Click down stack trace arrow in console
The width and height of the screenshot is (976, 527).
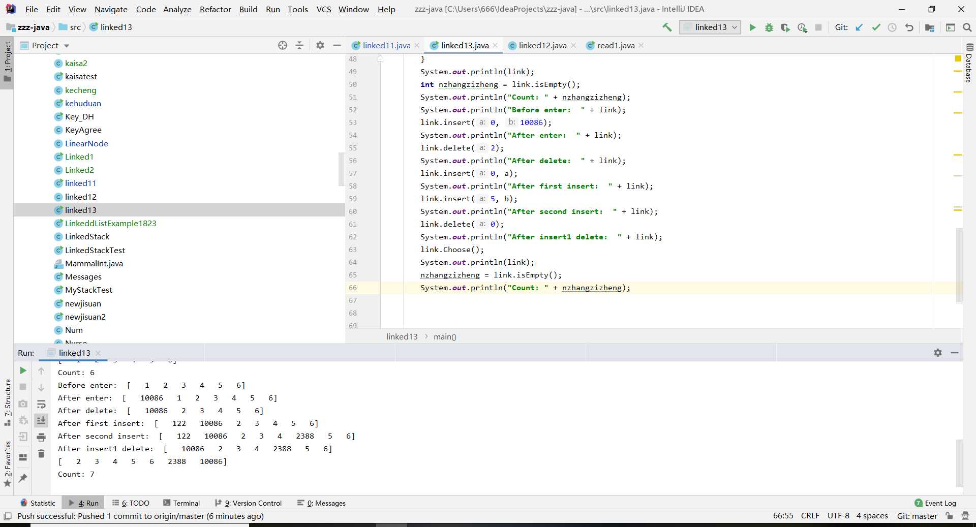[x=41, y=387]
